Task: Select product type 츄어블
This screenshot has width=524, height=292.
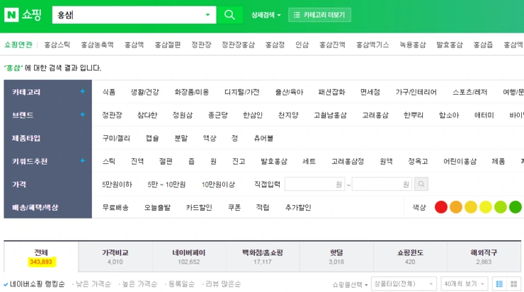Action: [x=263, y=138]
